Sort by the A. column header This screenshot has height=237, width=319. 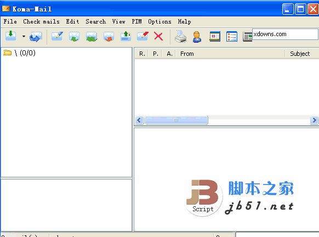169,54
